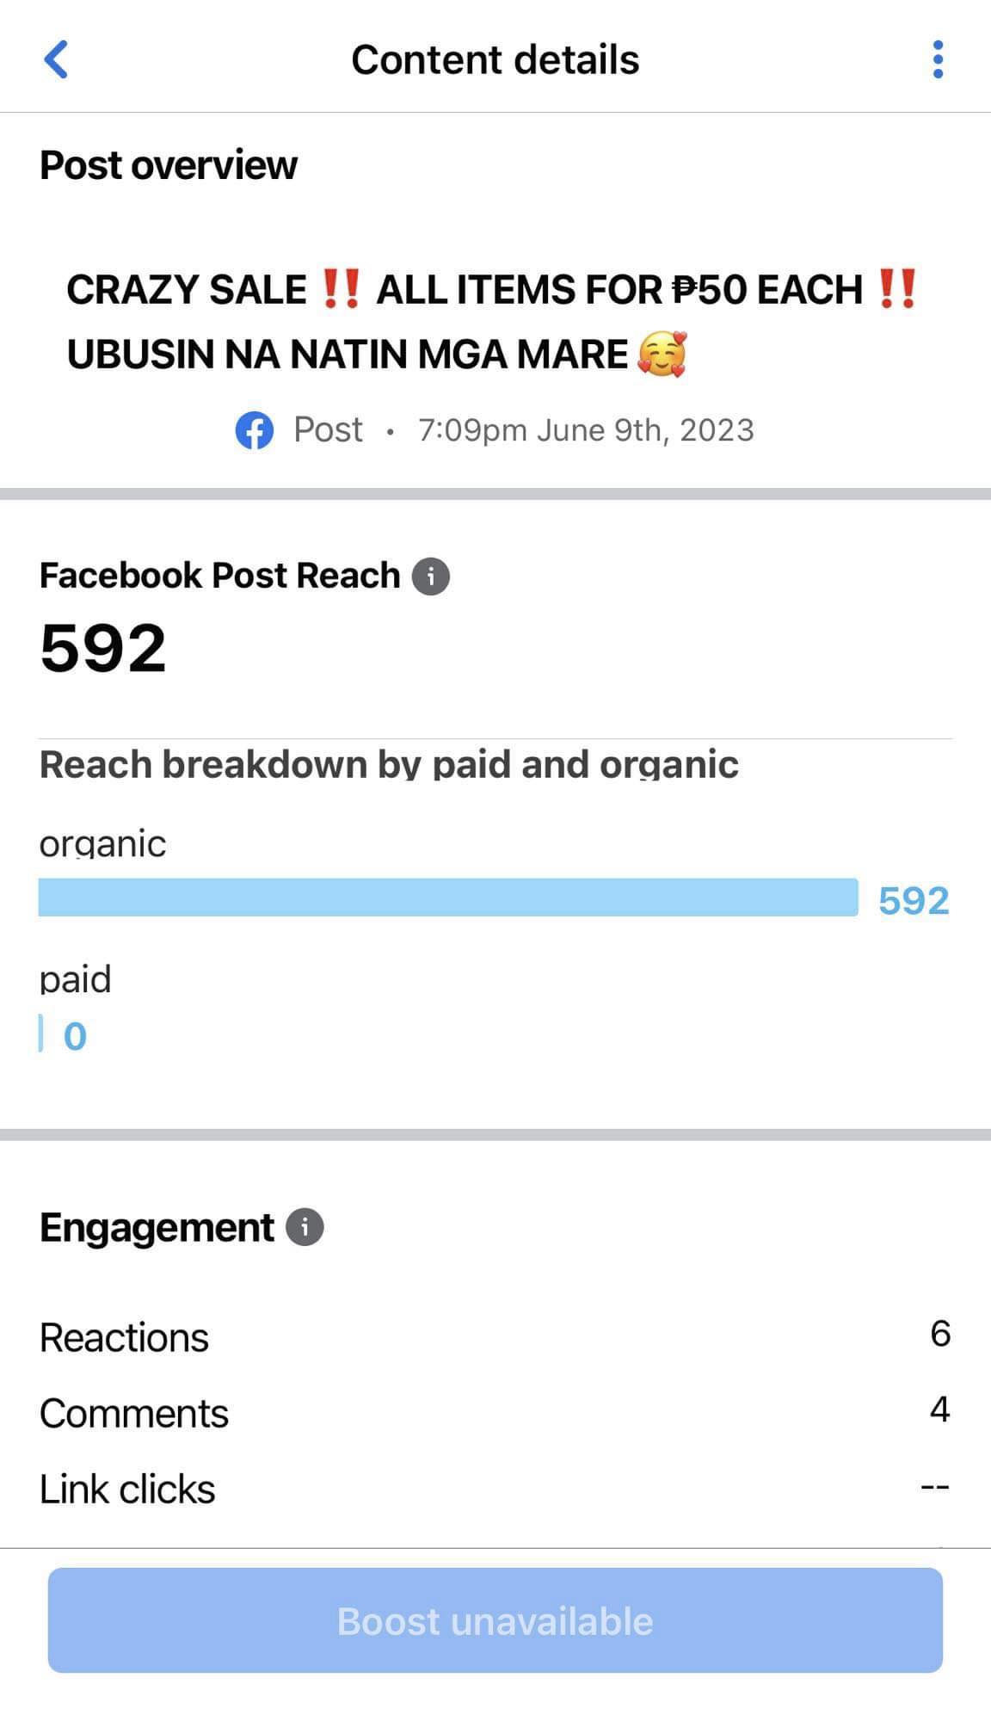Tap the post timestamp June 9th, 2023

coord(585,430)
